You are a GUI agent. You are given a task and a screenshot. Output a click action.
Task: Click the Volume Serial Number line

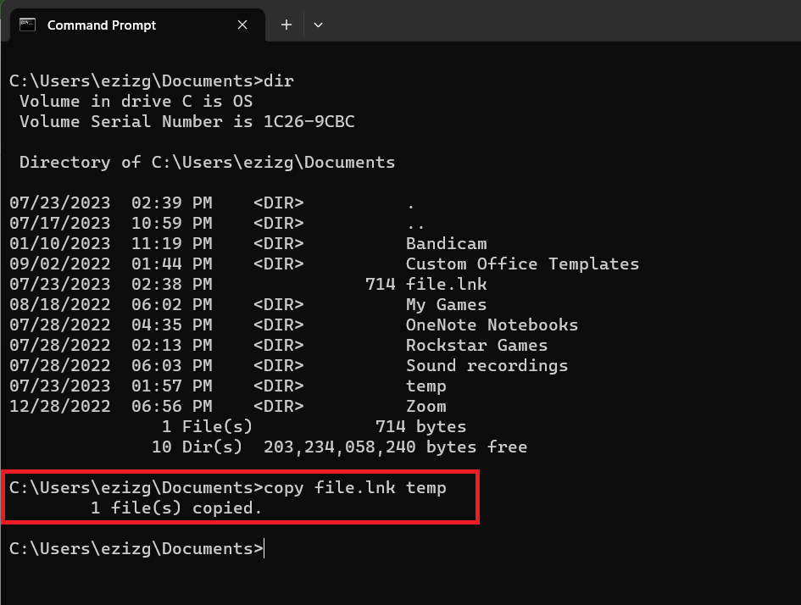click(x=186, y=122)
